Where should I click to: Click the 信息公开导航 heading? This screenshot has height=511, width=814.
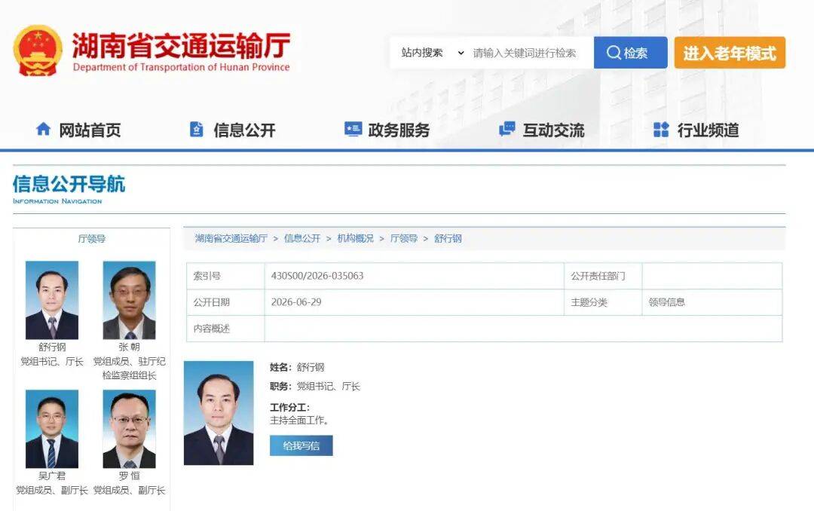click(69, 185)
